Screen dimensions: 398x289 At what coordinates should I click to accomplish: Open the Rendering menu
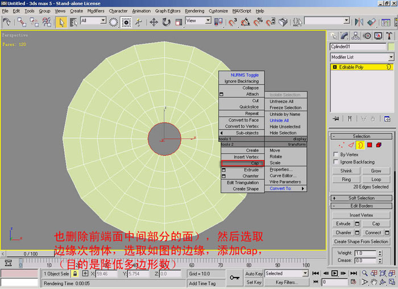[x=194, y=11]
